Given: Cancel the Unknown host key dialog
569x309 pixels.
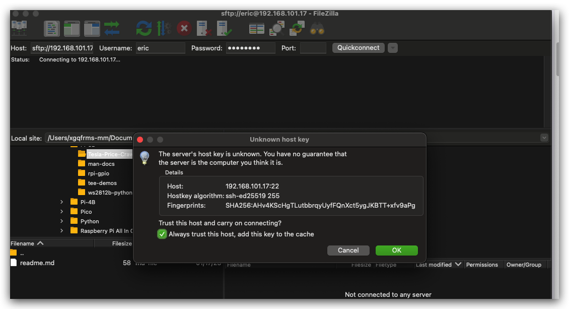Looking at the screenshot, I should pos(348,251).
